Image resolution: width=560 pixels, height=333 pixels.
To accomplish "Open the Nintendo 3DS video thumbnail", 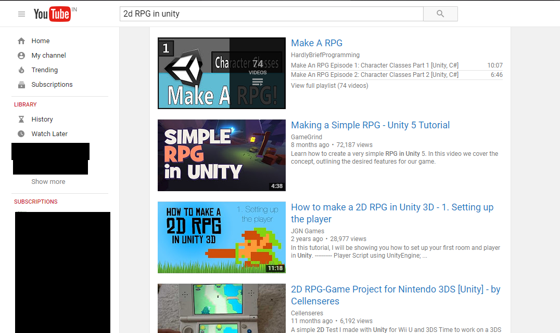I will tap(222, 309).
